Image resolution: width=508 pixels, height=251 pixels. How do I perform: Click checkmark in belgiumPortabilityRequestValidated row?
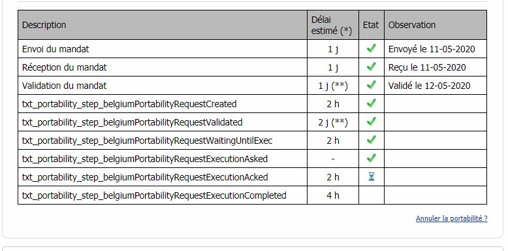click(372, 122)
